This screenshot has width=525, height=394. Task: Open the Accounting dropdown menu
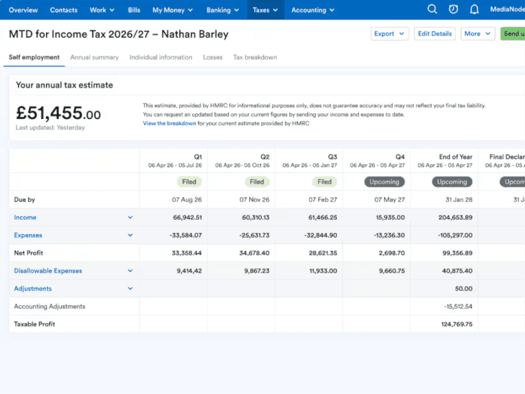point(313,10)
